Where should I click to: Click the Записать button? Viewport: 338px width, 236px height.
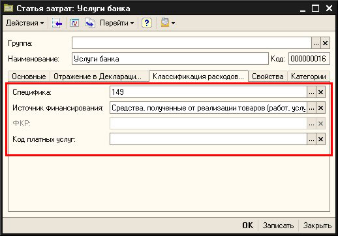(x=278, y=226)
